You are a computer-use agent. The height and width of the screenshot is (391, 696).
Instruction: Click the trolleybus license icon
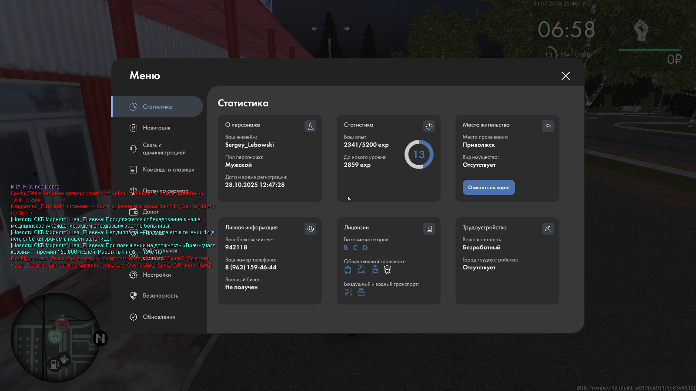(x=361, y=270)
